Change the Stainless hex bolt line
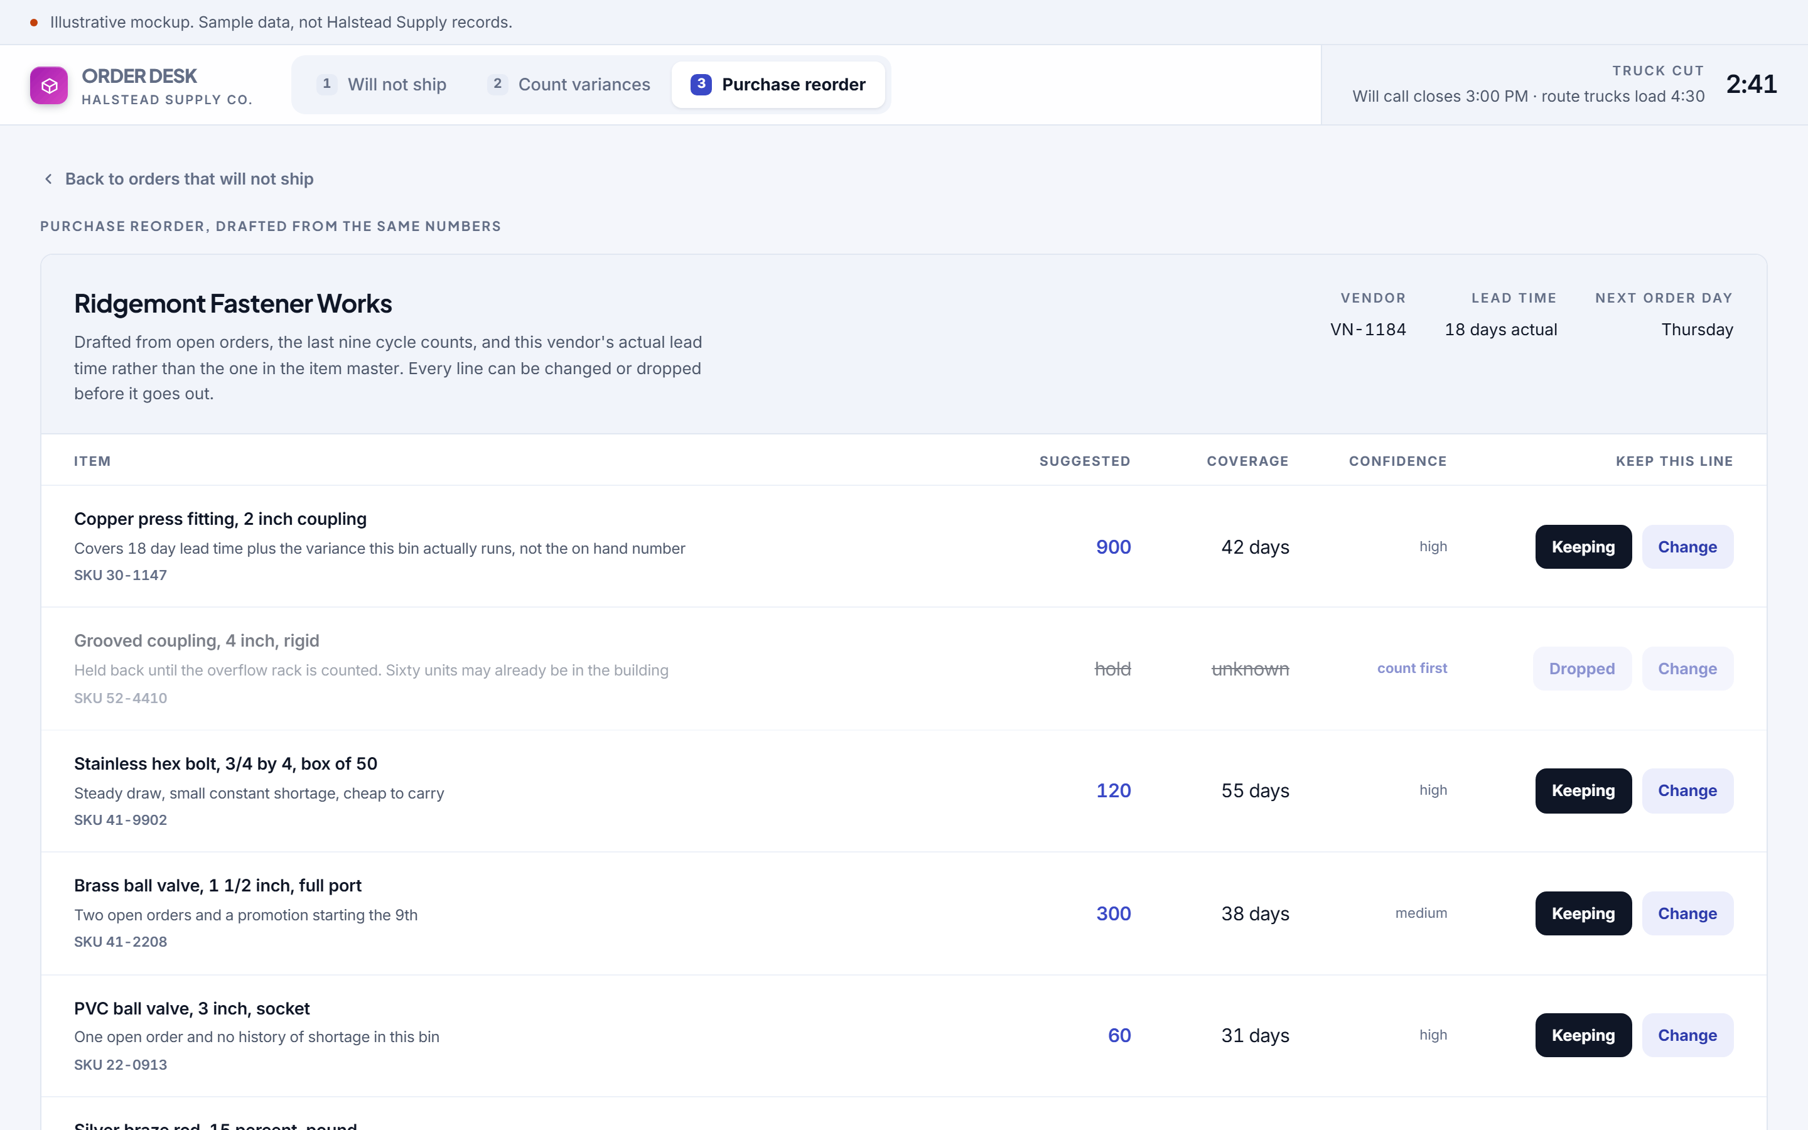The image size is (1808, 1130). pyautogui.click(x=1687, y=791)
